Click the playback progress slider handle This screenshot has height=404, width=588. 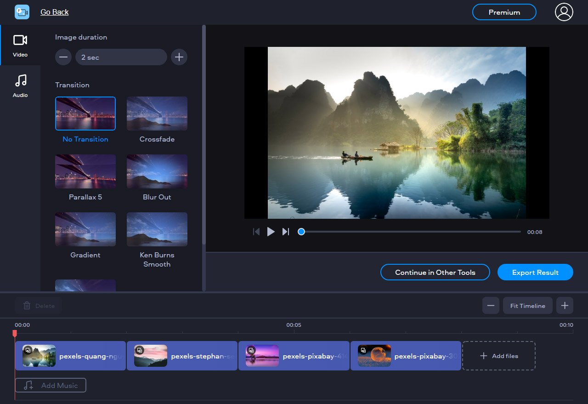(x=301, y=232)
